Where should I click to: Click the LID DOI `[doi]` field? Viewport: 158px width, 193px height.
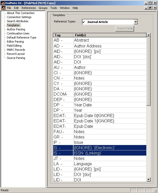[110, 175]
